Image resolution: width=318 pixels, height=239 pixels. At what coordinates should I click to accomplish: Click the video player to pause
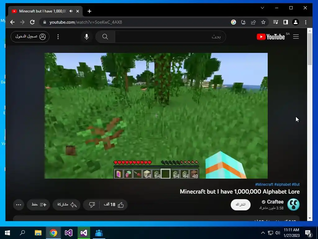pos(156,116)
